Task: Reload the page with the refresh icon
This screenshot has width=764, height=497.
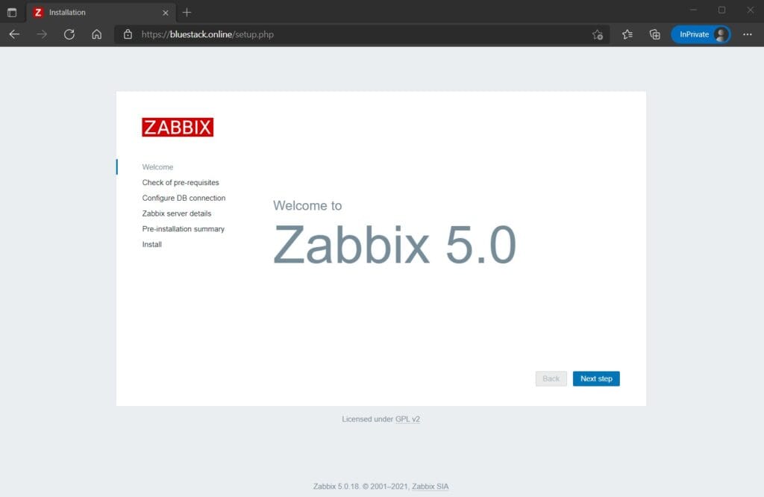Action: (69, 34)
